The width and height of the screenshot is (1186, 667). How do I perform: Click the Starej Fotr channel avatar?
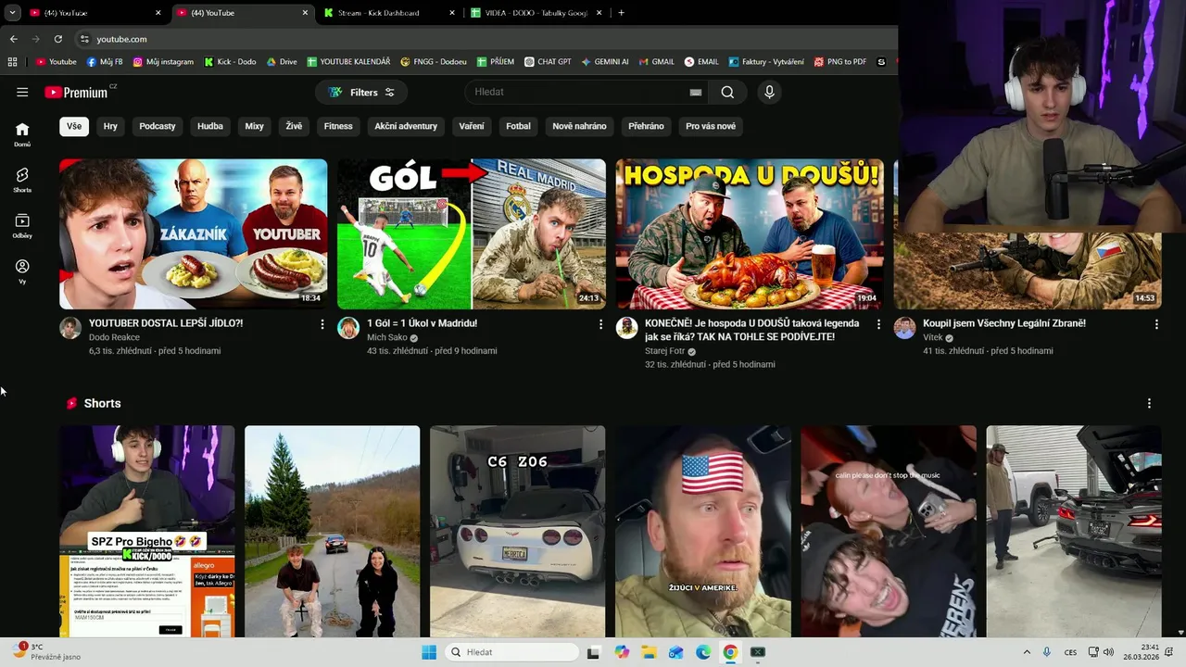tap(626, 328)
